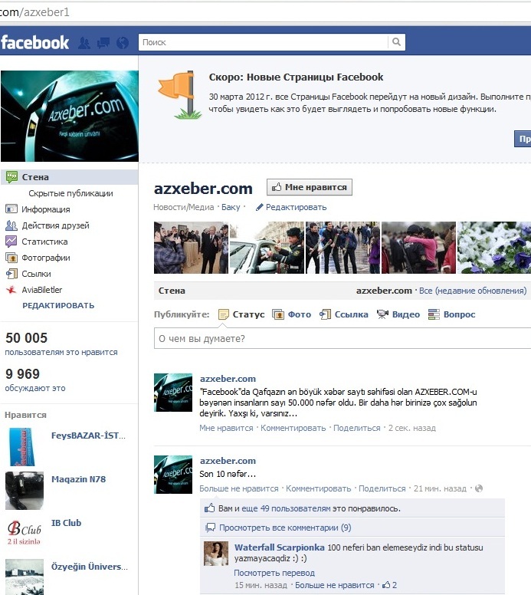Viewport: 531px width, 595px height.
Task: Open messages icon in Facebook header
Action: (103, 43)
